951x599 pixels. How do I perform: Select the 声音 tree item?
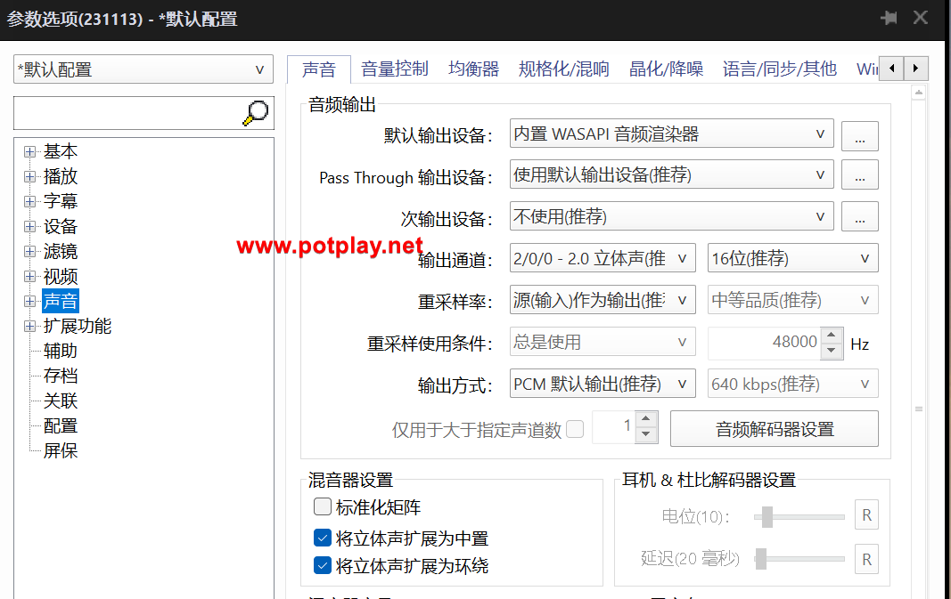(x=60, y=301)
